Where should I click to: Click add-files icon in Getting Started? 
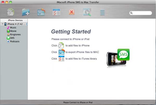[61, 45]
